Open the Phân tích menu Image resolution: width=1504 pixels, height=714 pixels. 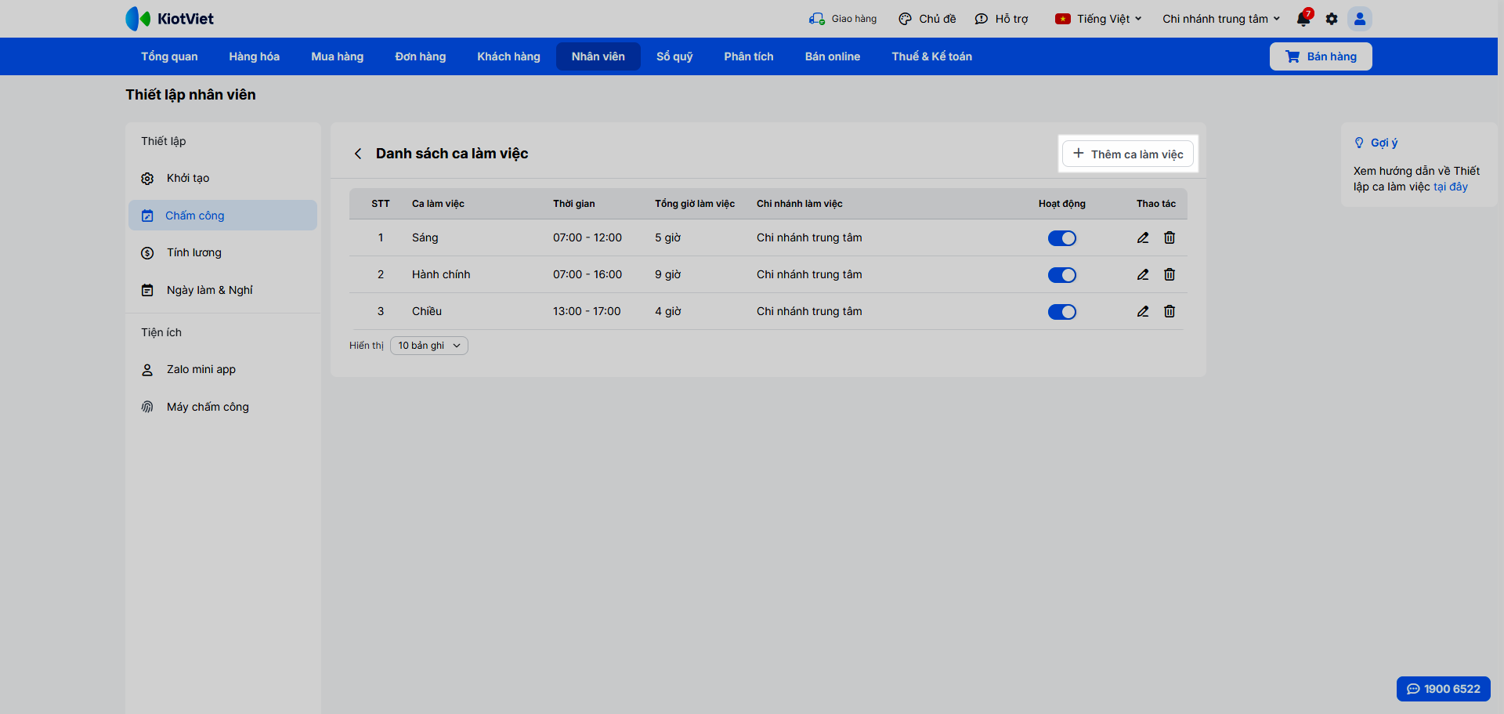[x=749, y=56]
